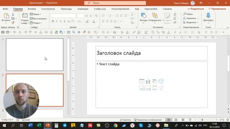Click the numbered list icon
The width and height of the screenshot is (230, 129).
(x=110, y=15)
